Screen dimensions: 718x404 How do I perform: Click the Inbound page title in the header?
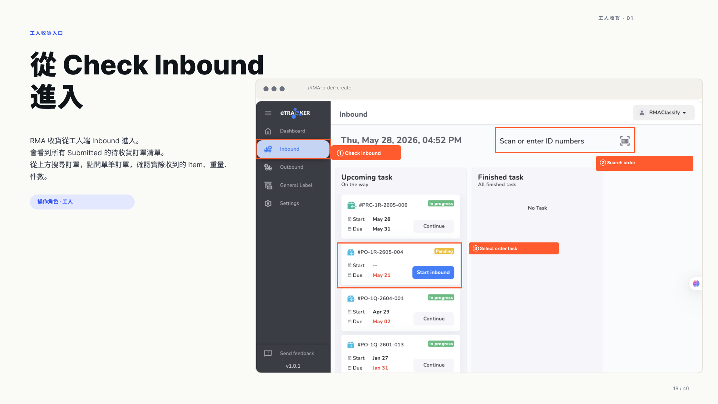[x=353, y=114]
